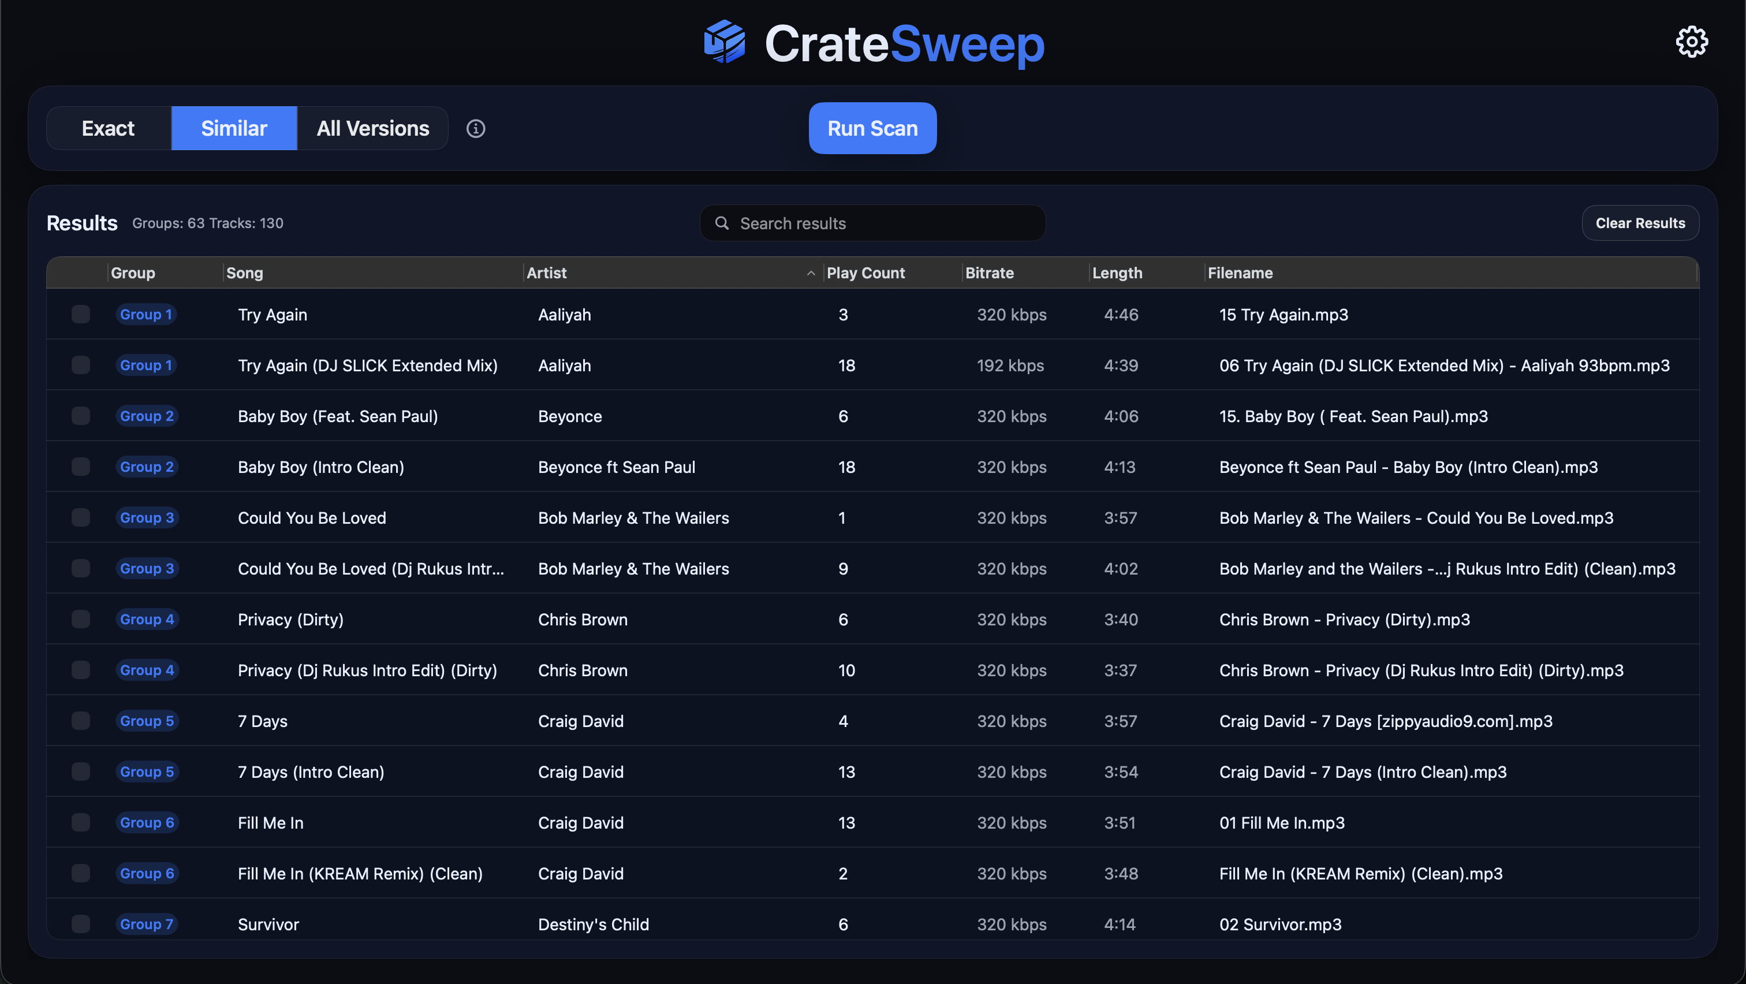Screen dimensions: 1746x984
Task: Tick the 7 Days zippyaudio9 row checkbox
Action: (81, 720)
